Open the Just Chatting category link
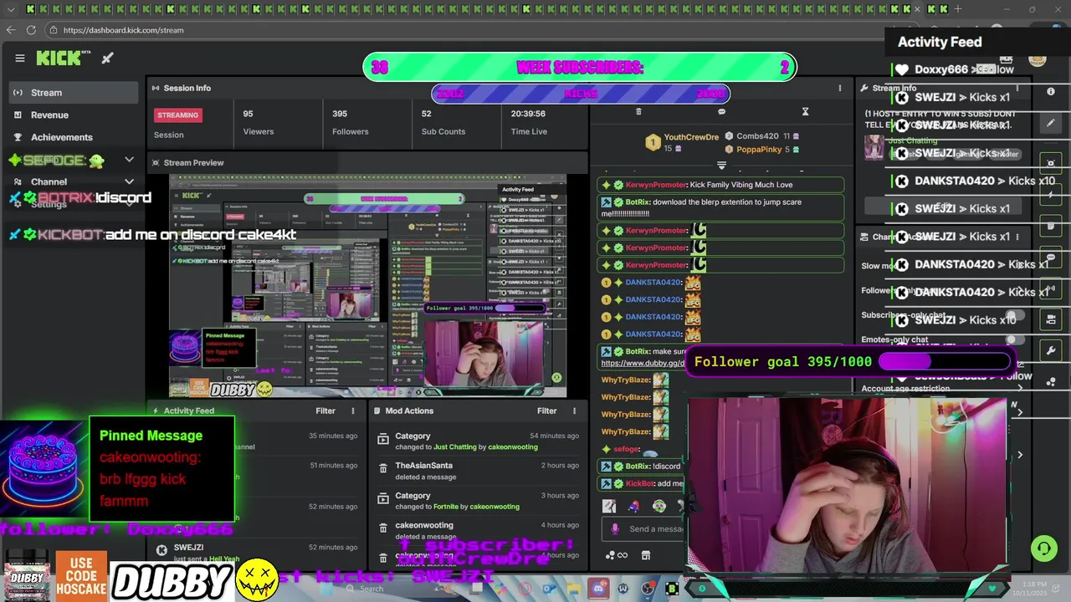 [x=456, y=447]
